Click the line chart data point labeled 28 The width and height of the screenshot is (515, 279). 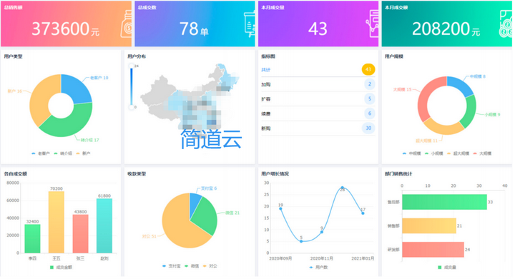coord(342,188)
